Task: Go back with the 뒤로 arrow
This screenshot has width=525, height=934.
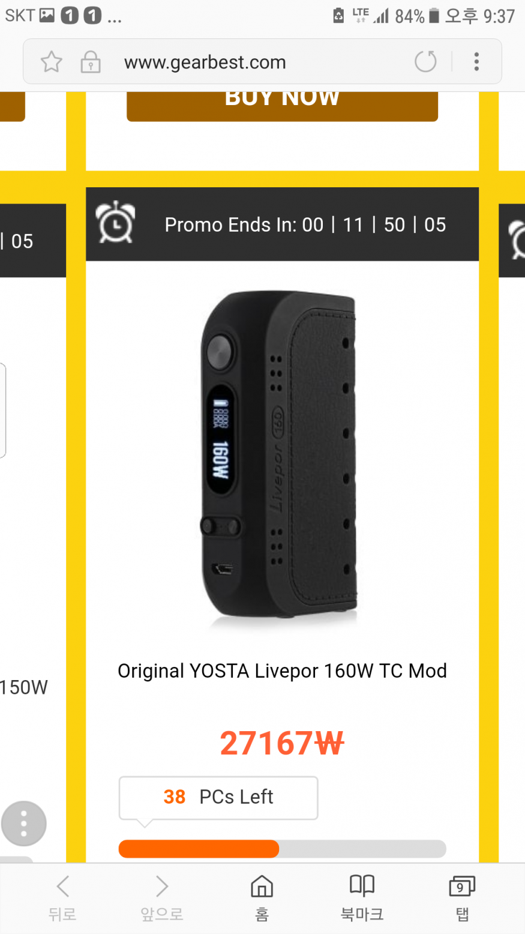Action: [62, 898]
